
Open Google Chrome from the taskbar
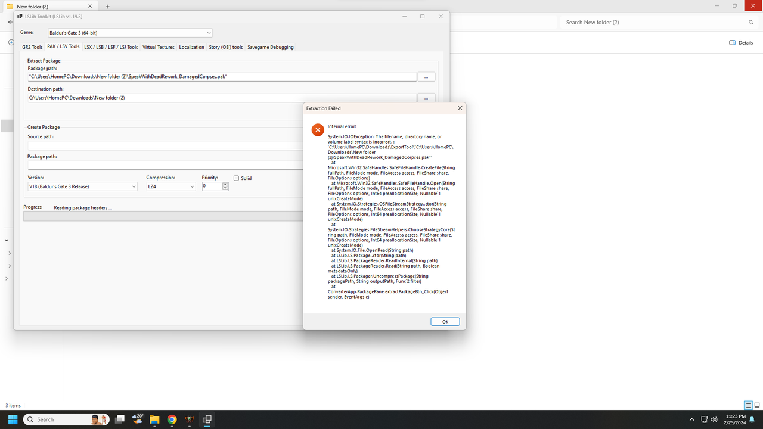[x=172, y=419]
